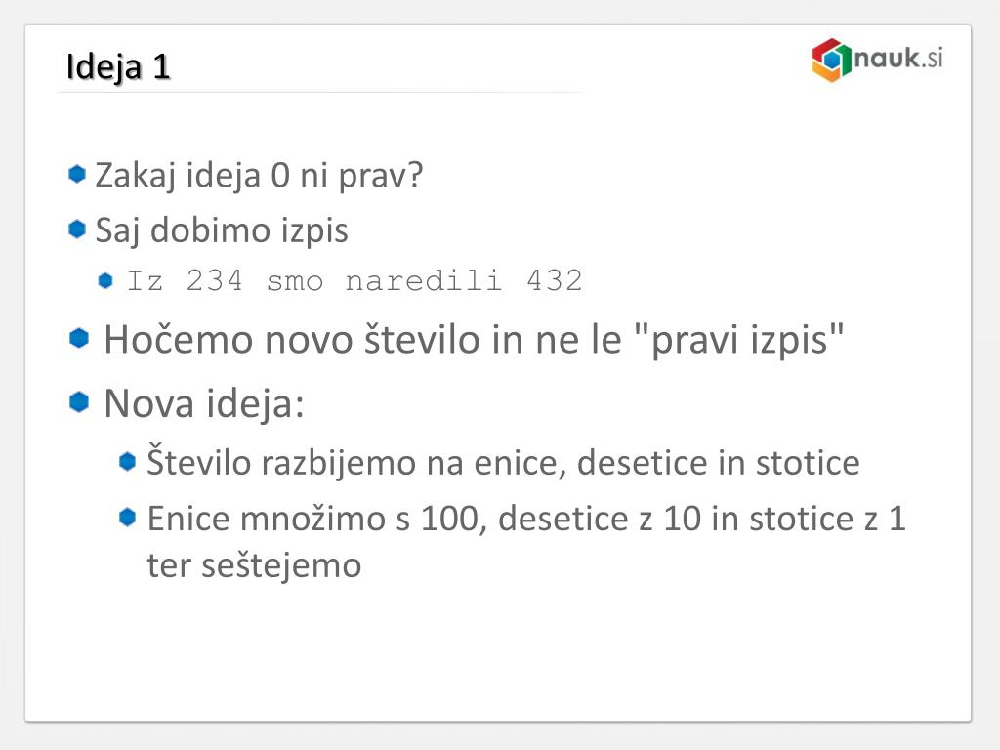
Task: Click the bullet before Enice množimo
Action: (x=128, y=518)
